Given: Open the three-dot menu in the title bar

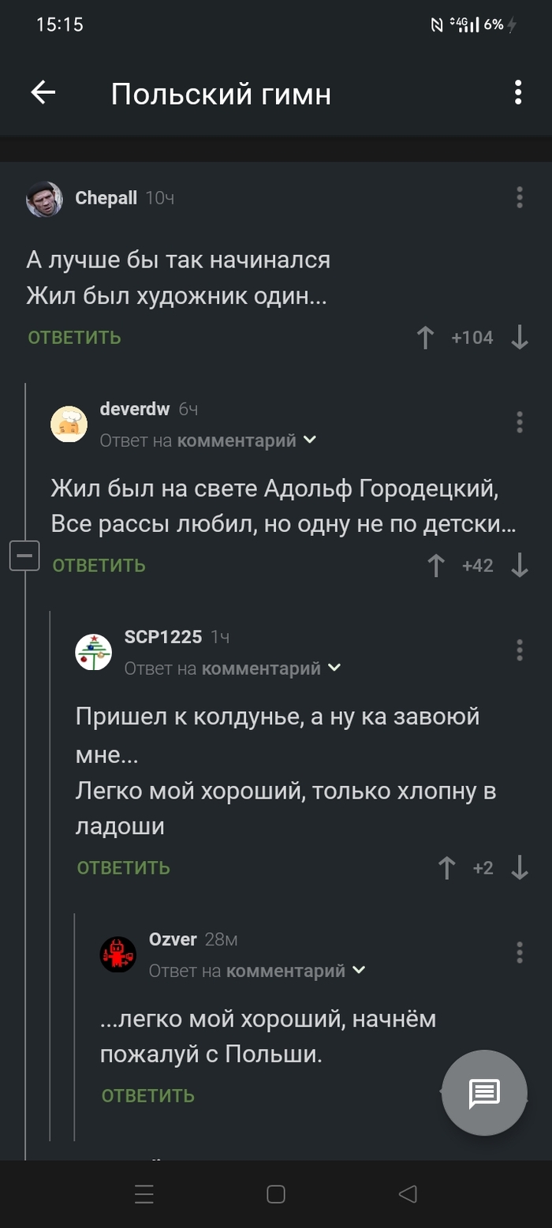Looking at the screenshot, I should 517,93.
